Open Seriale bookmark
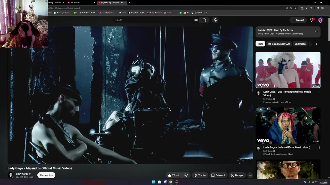Screen dimensions: 330x185 pos(168,13)
